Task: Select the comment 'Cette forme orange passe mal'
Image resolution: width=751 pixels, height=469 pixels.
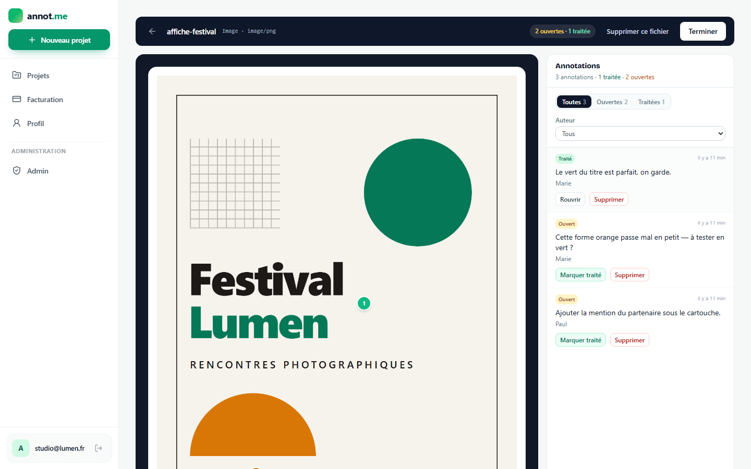Action: 640,242
